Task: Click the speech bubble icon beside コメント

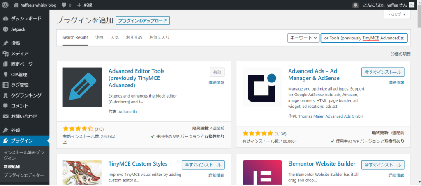Action: click(5, 106)
